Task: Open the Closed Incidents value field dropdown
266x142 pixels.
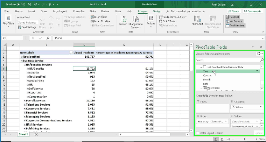Action: click(x=257, y=121)
